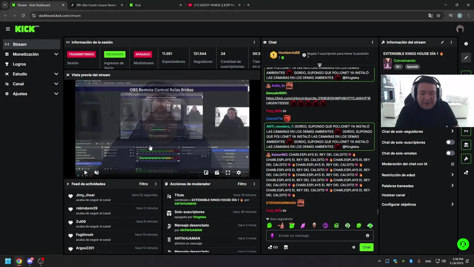Image resolution: width=474 pixels, height=267 pixels.
Task: Open the Información del stream options menu
Action: 451,42
